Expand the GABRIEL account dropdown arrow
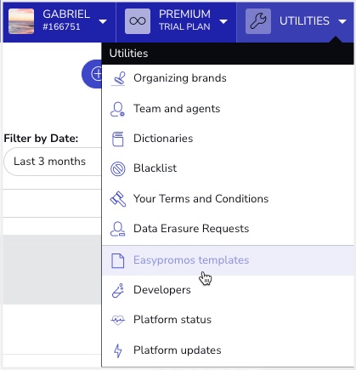 tap(103, 21)
